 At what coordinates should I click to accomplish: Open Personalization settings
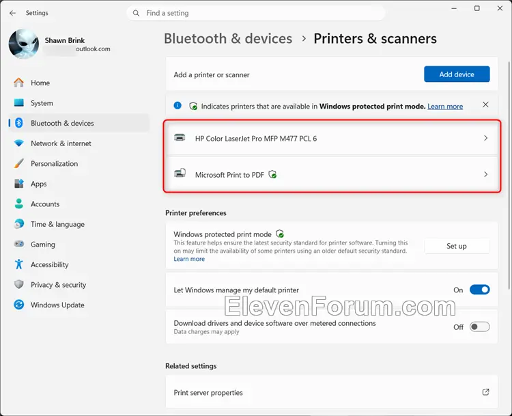(x=79, y=163)
